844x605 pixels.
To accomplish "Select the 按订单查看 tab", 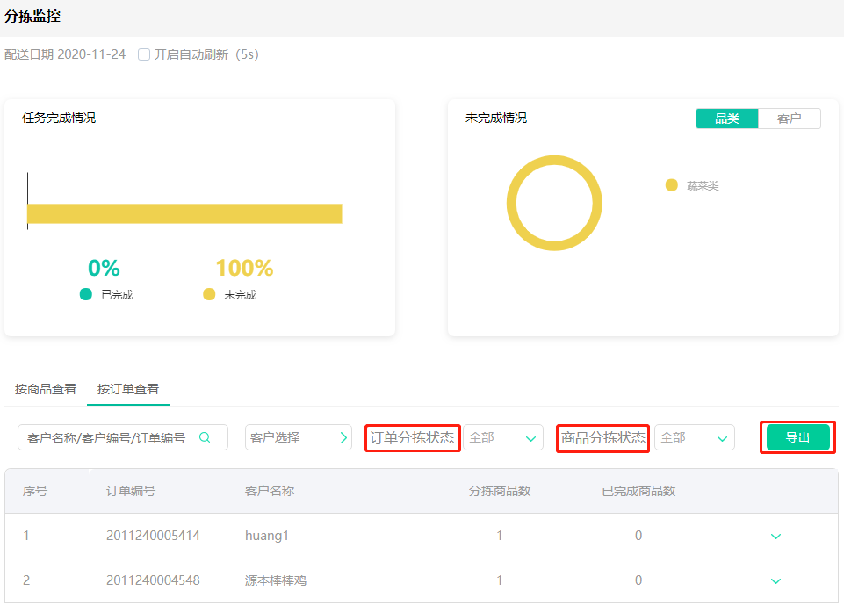I will (128, 389).
